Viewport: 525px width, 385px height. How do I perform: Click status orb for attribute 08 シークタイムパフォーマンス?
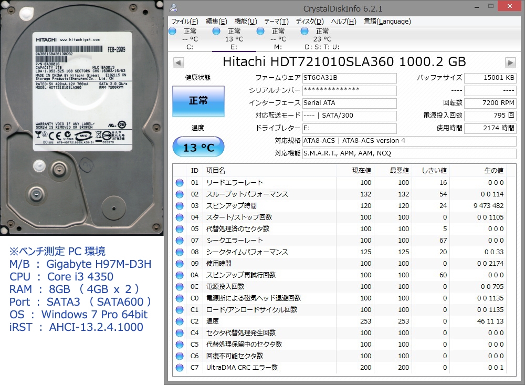pyautogui.click(x=180, y=252)
